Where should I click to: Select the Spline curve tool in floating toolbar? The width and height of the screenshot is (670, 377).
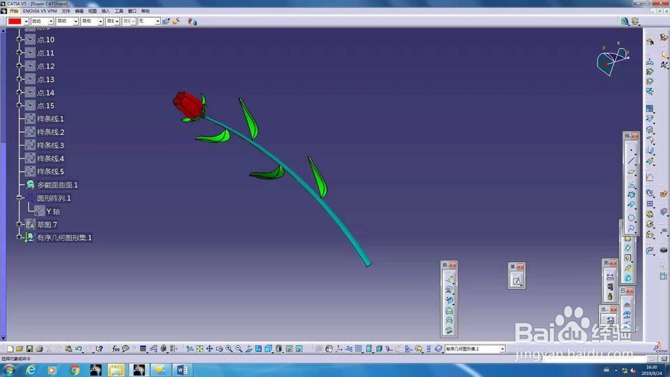631,228
